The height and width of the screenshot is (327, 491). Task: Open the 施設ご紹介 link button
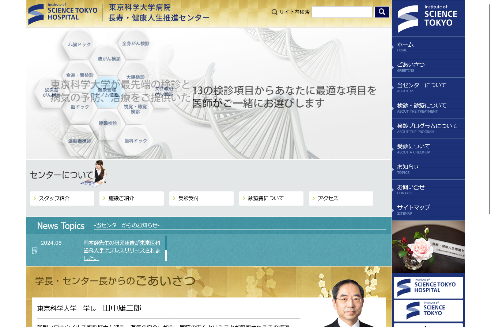(x=132, y=198)
